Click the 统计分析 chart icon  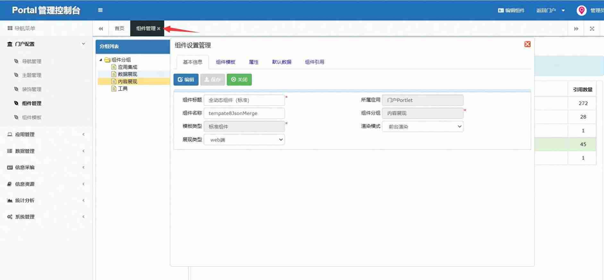pyautogui.click(x=10, y=200)
